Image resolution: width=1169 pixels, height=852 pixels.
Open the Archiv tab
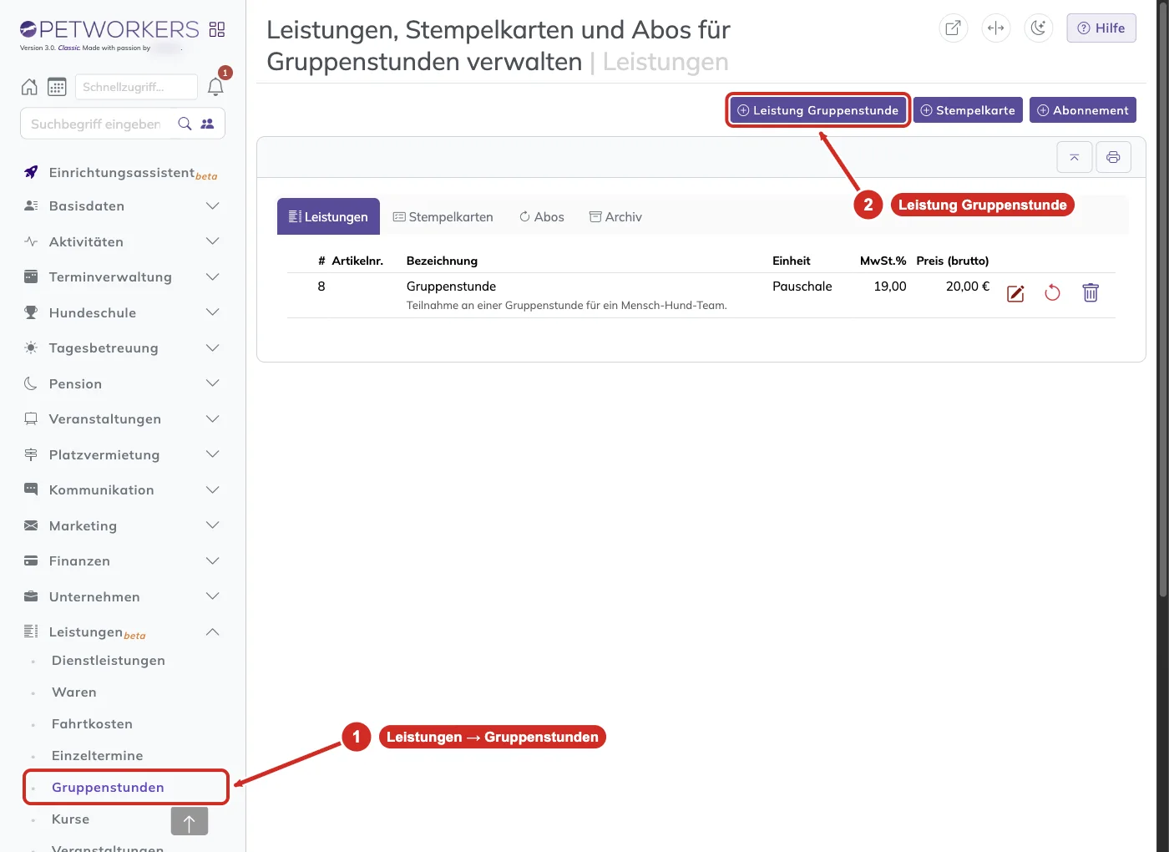click(615, 217)
